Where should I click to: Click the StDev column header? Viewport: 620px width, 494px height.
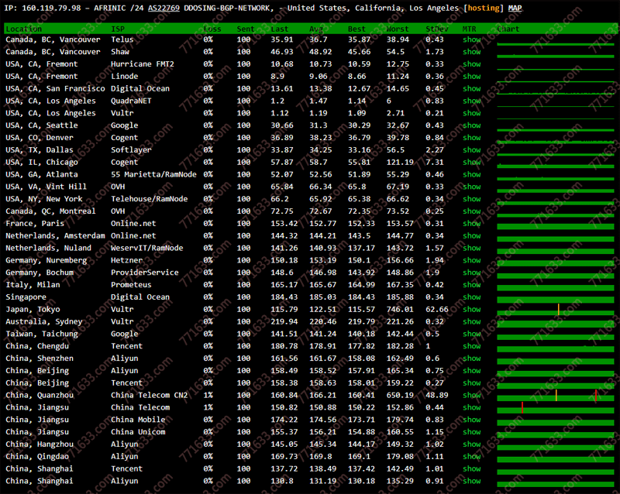click(x=437, y=29)
